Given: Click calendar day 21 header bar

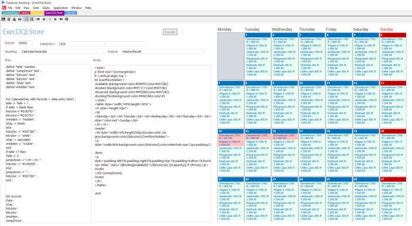Looking at the screenshot, I should pyautogui.click(x=231, y=179).
